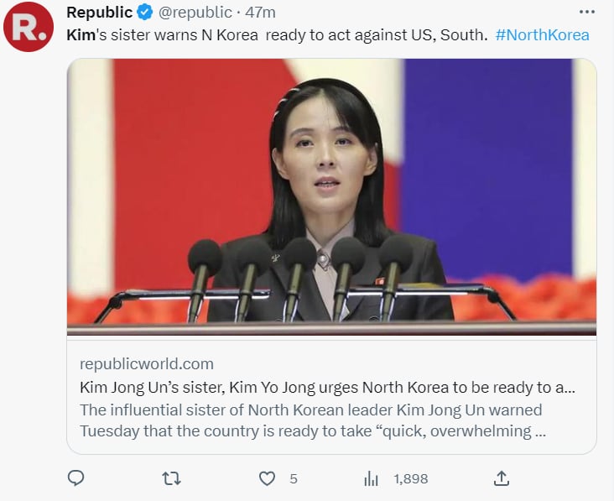Open the three-dot more options menu
Image resolution: width=614 pixels, height=501 pixels.
click(587, 12)
